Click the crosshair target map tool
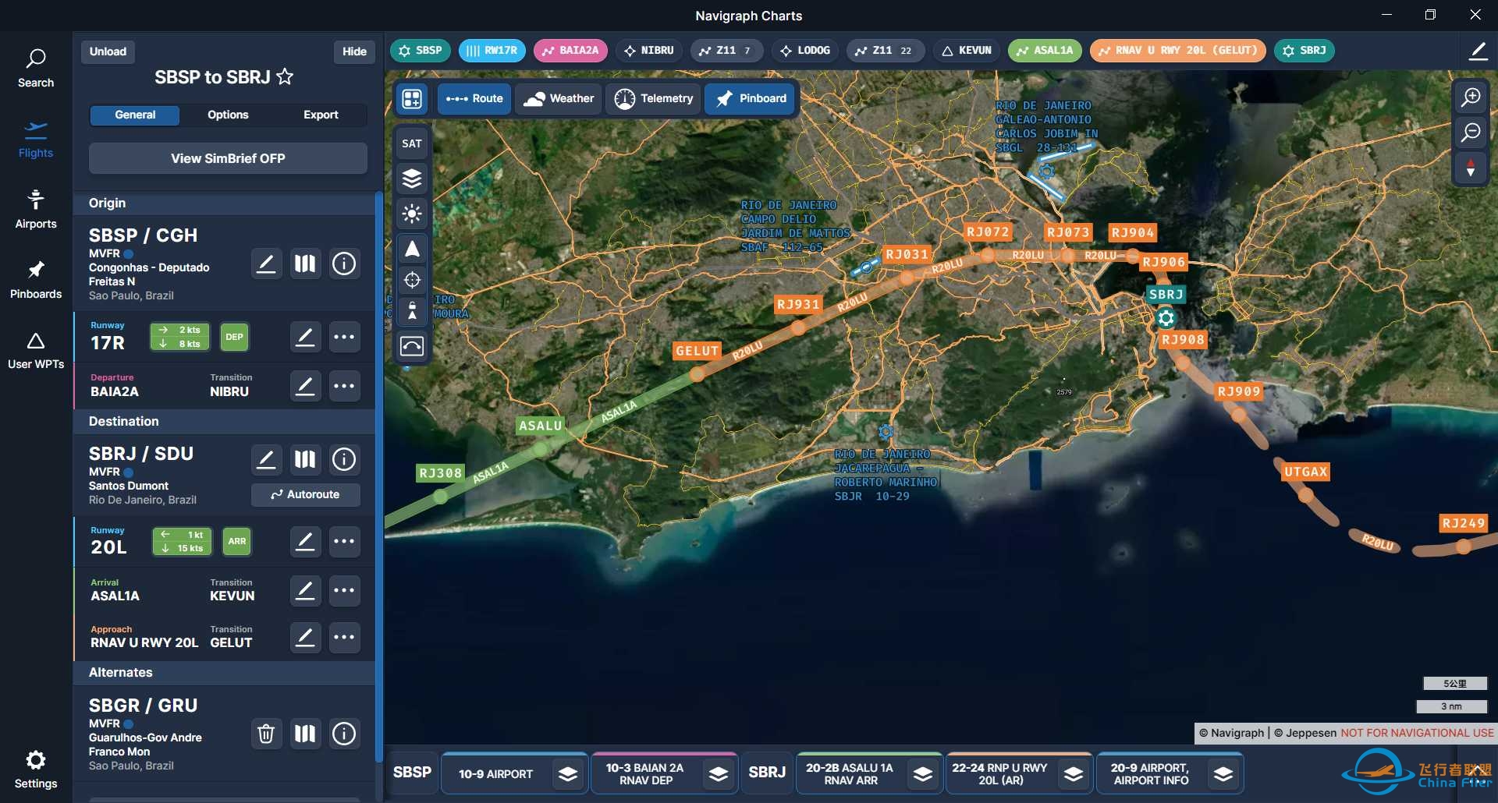1498x803 pixels. pyautogui.click(x=412, y=280)
